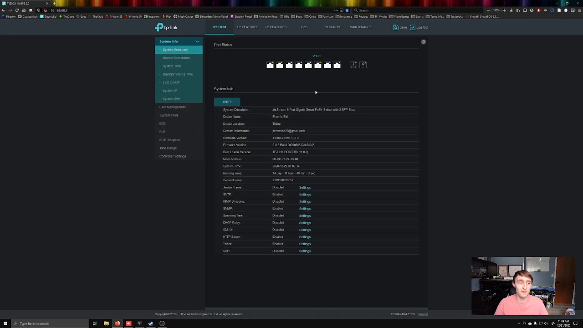Open the MAINTENANCE menu
The image size is (583, 328).
pos(361,27)
